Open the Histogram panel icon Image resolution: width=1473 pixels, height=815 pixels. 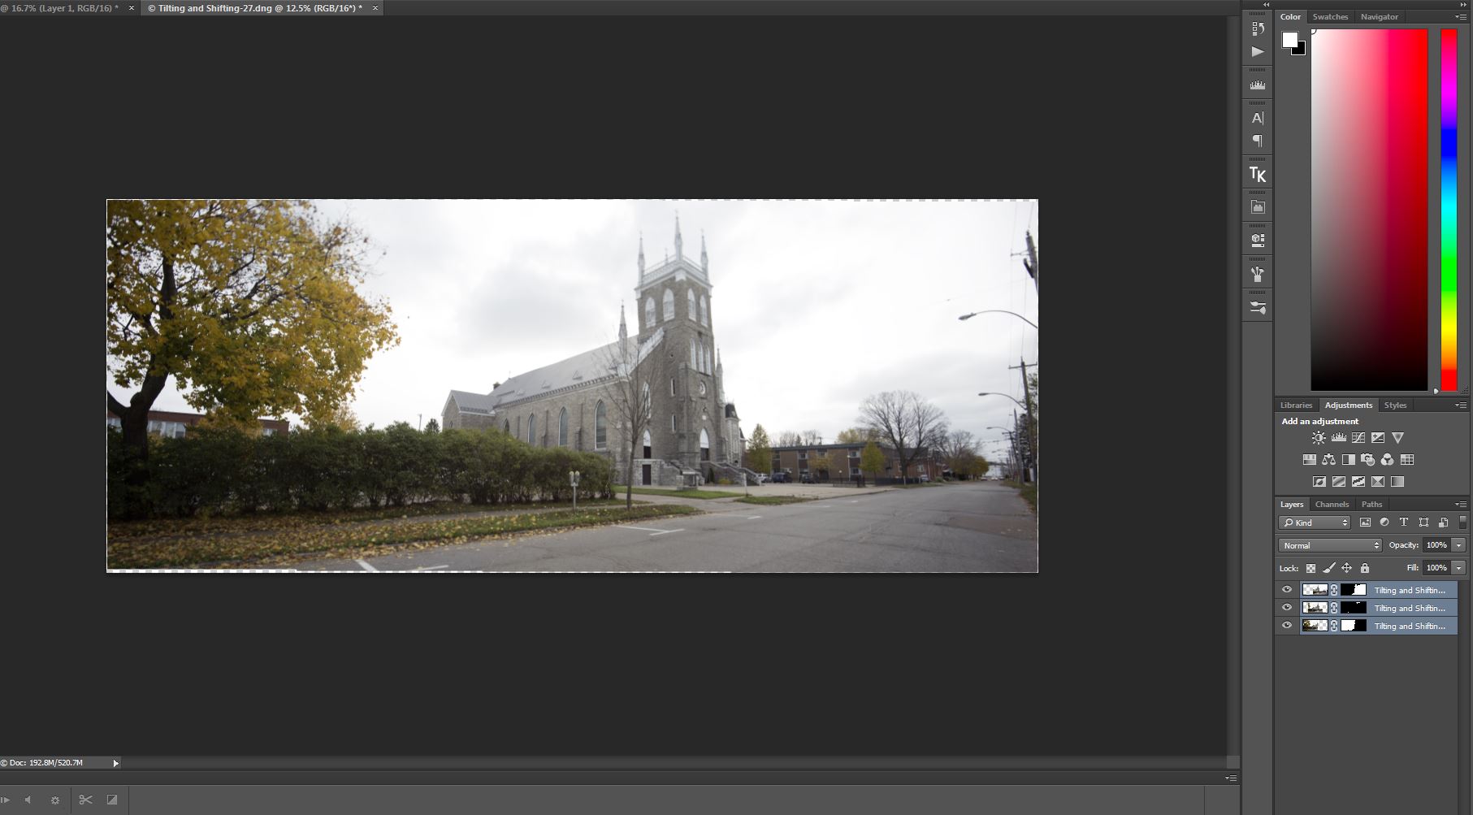coord(1258,85)
